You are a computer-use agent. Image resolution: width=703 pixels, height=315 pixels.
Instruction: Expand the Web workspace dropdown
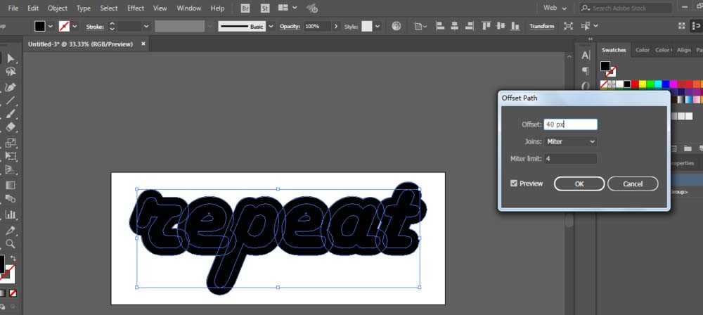[555, 8]
